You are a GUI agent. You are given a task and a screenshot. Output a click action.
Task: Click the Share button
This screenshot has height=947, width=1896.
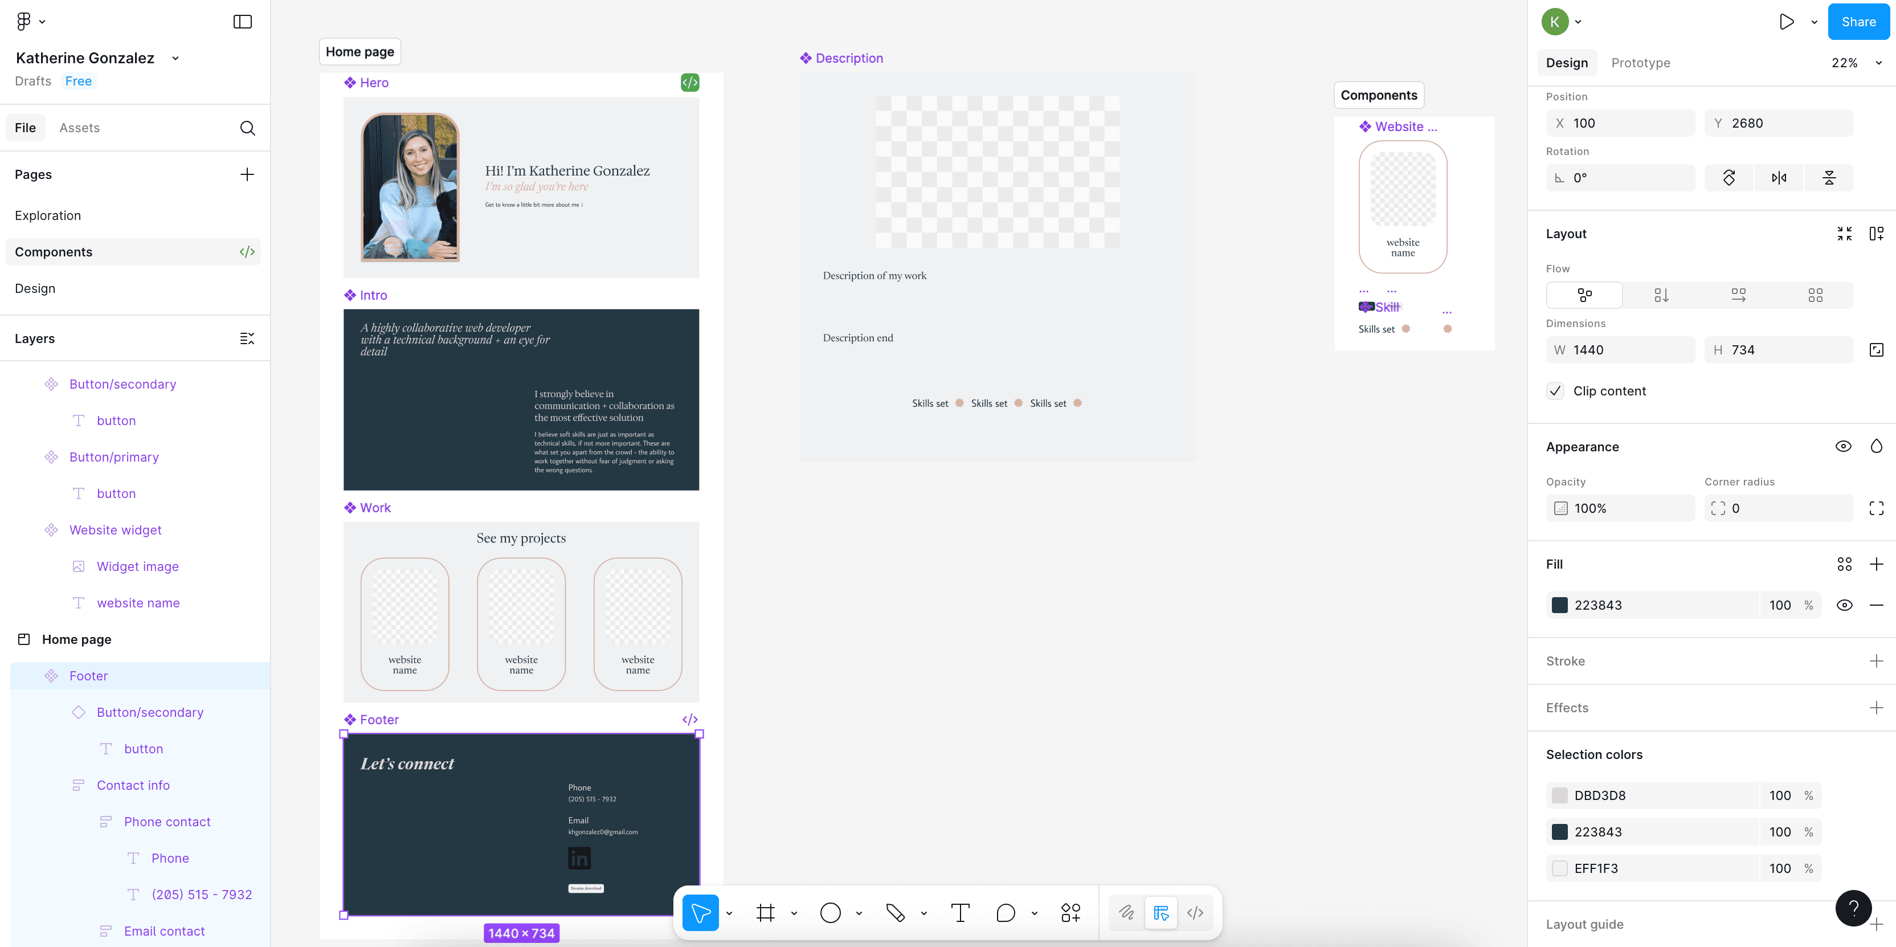(x=1858, y=22)
